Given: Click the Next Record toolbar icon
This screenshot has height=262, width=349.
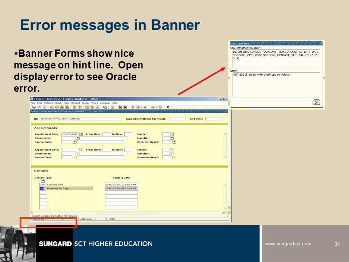Looking at the screenshot, I should point(67,107).
